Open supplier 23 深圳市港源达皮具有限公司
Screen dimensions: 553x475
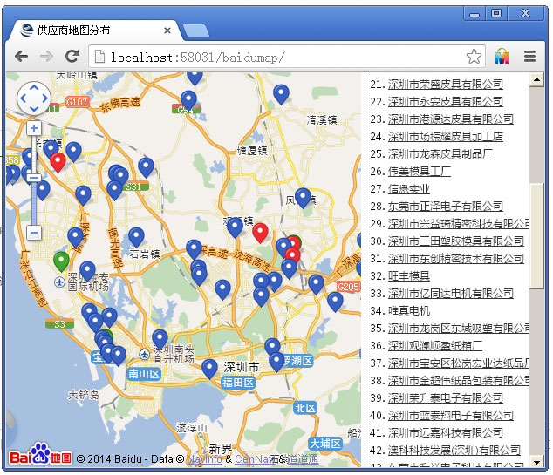[451, 119]
